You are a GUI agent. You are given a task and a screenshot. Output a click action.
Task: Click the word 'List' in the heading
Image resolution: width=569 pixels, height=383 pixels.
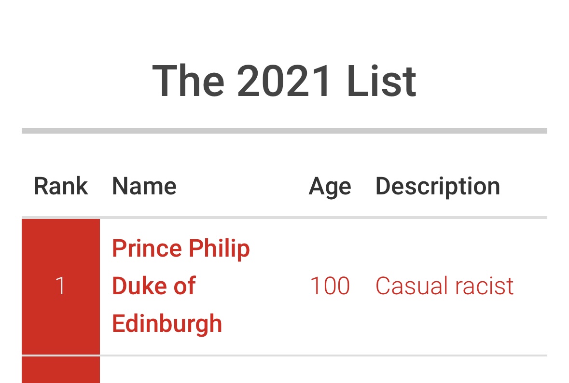click(381, 81)
